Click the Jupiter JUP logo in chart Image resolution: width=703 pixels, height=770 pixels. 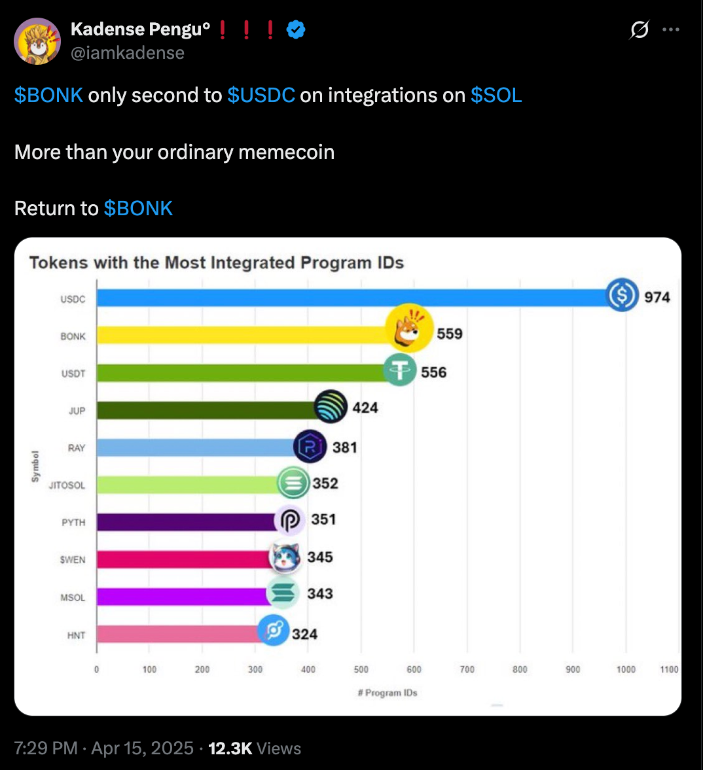click(331, 406)
